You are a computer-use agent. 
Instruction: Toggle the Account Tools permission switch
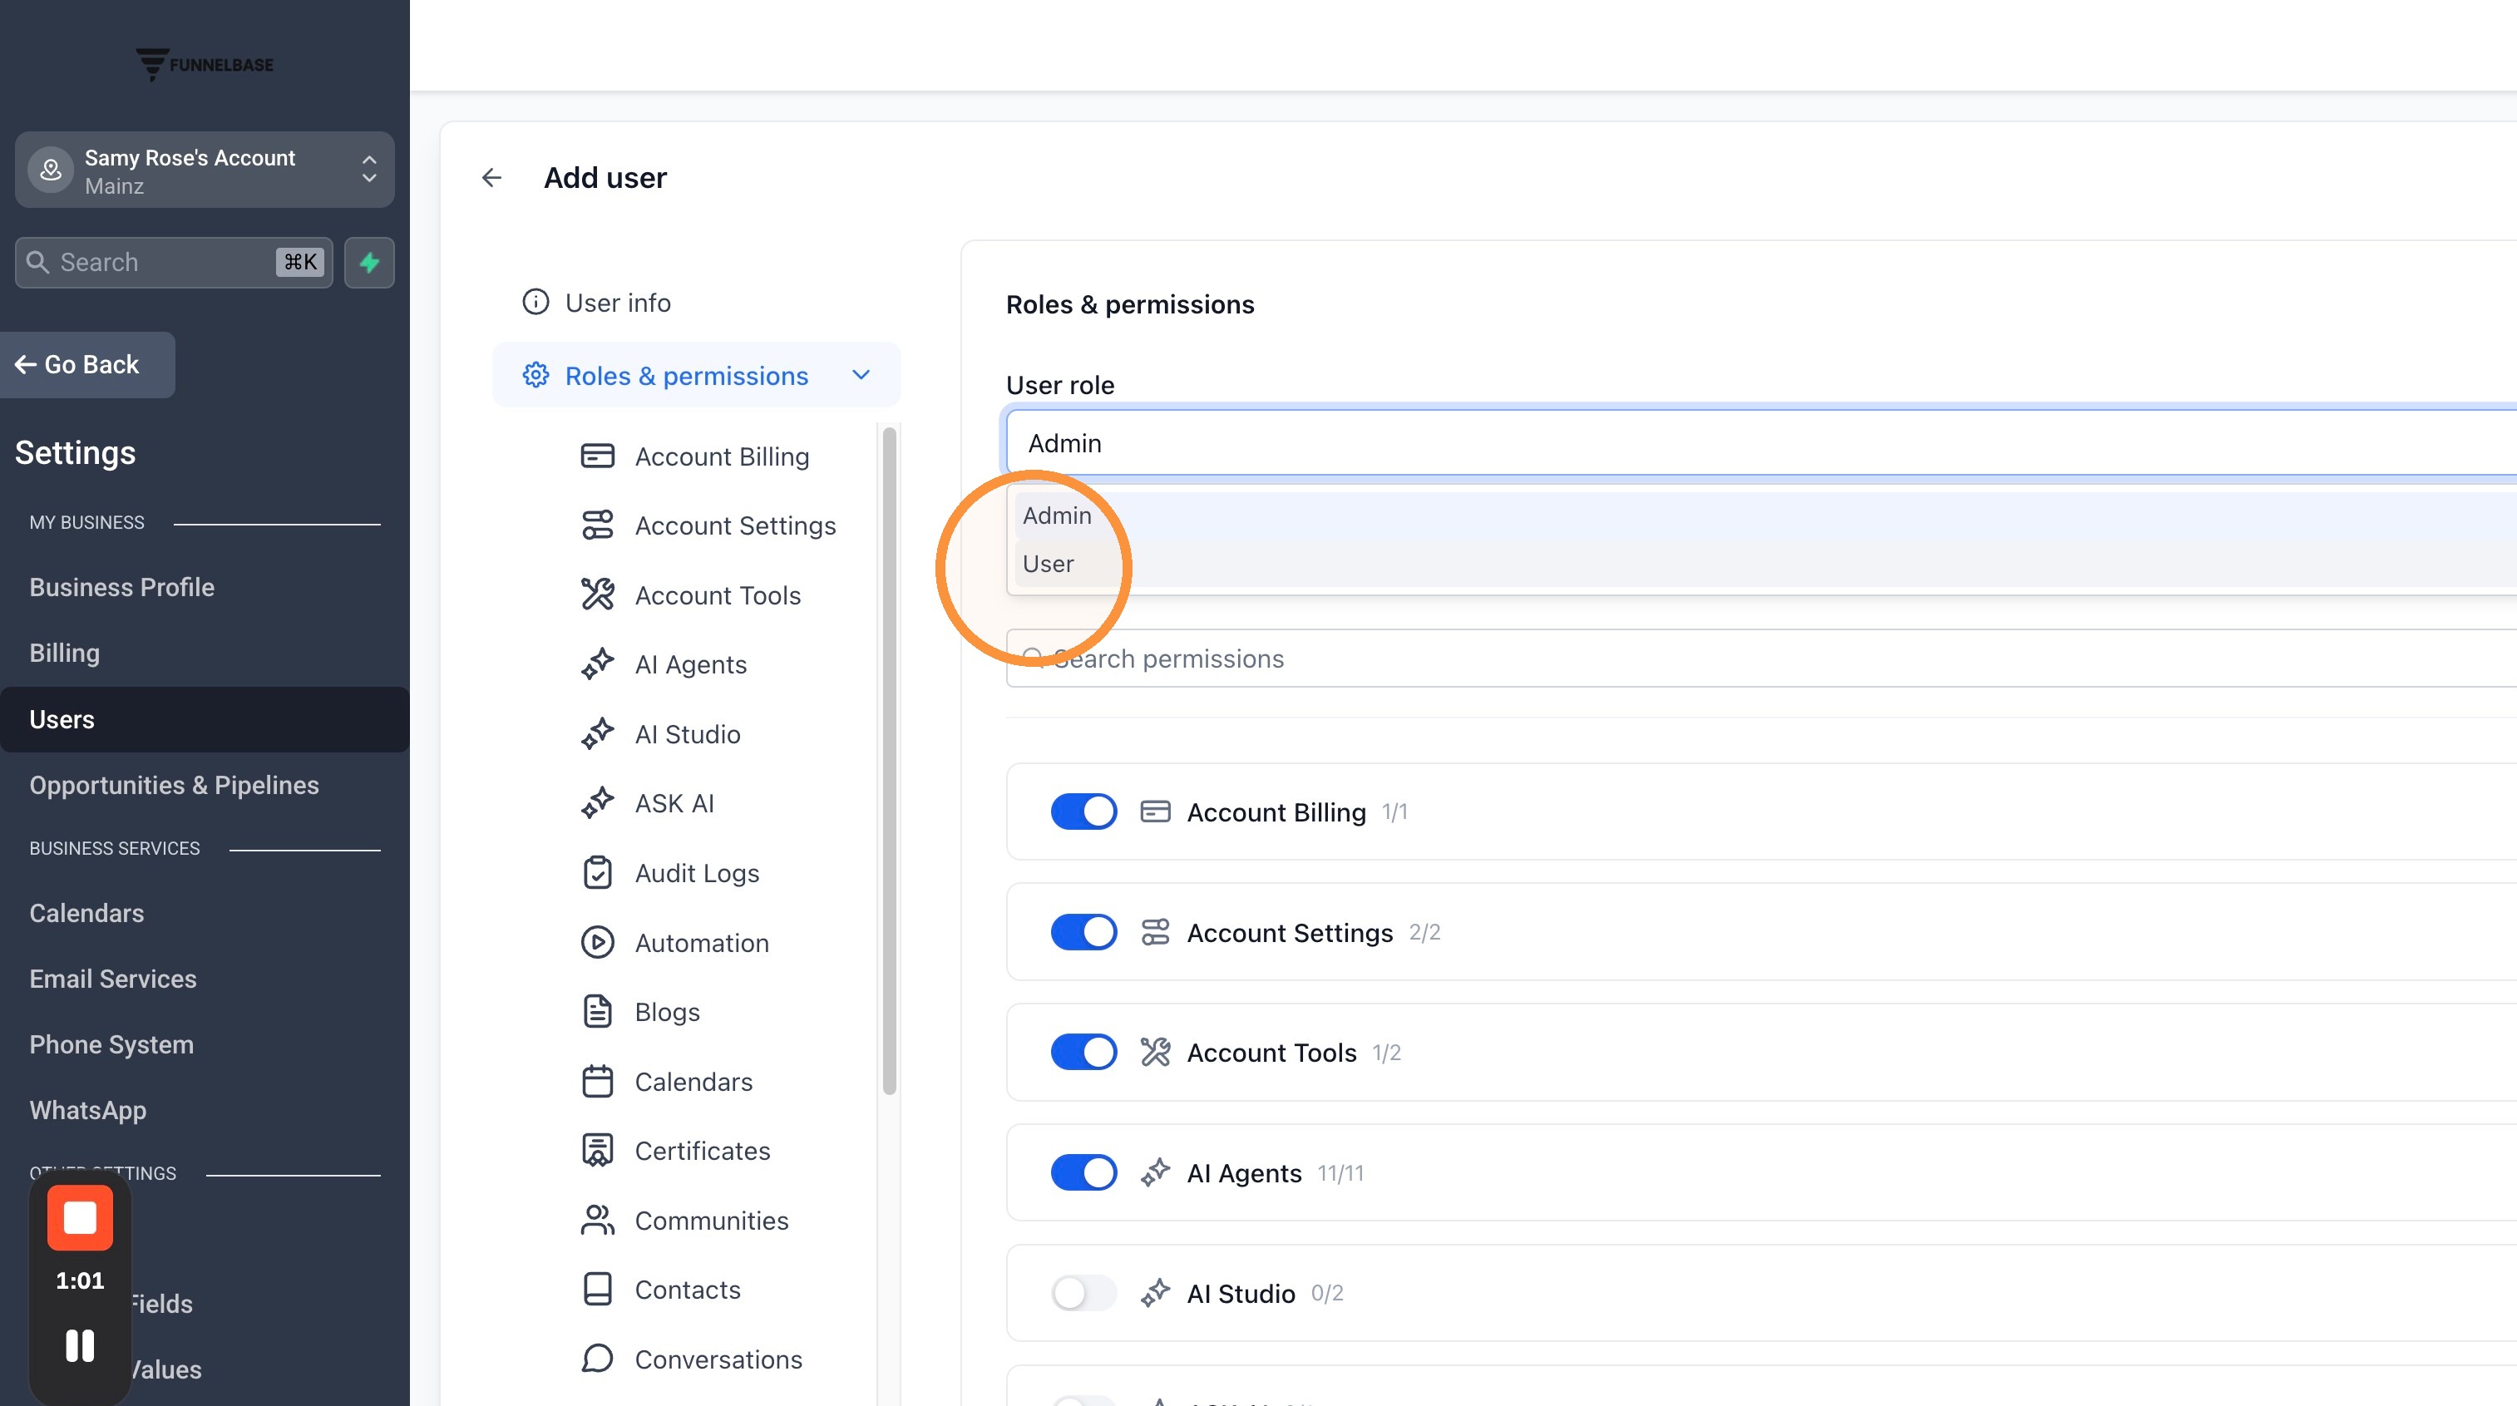click(x=1083, y=1053)
